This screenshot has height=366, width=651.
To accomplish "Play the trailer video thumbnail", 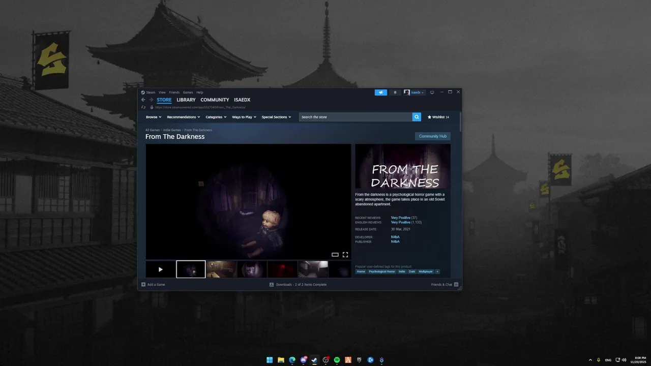I will coord(160,269).
